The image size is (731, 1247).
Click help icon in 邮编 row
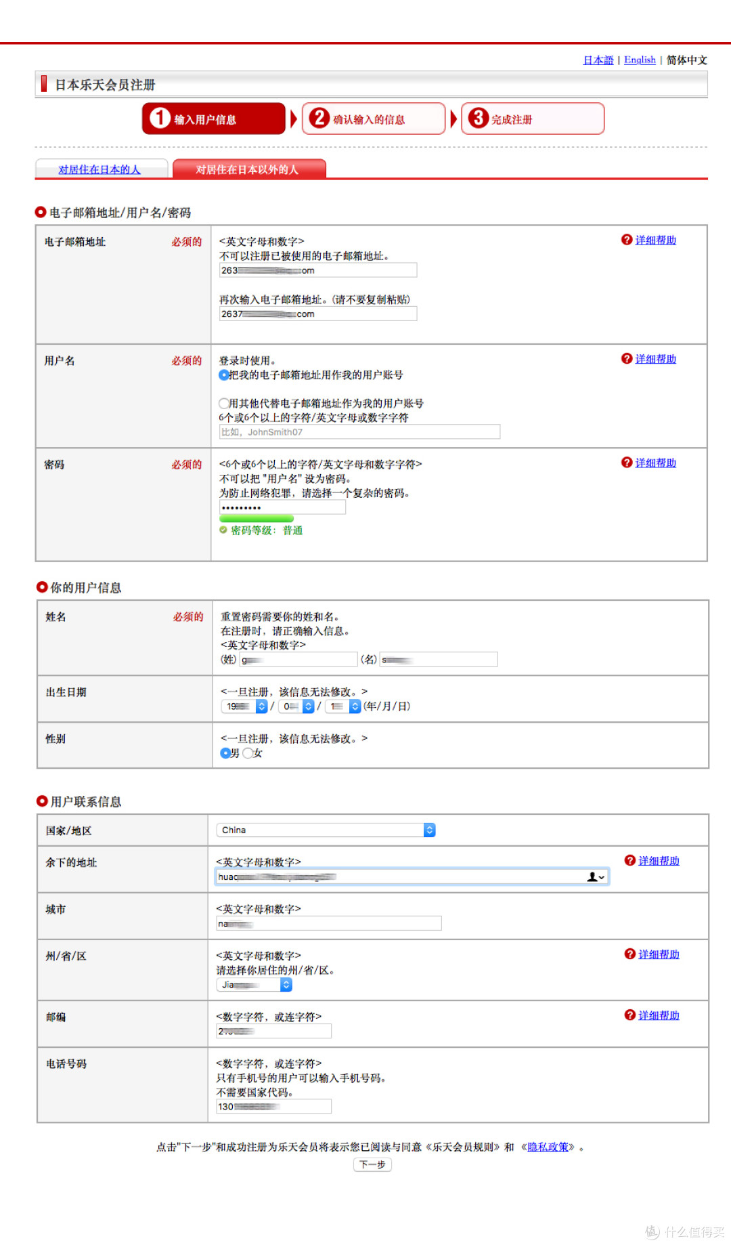[x=630, y=1015]
